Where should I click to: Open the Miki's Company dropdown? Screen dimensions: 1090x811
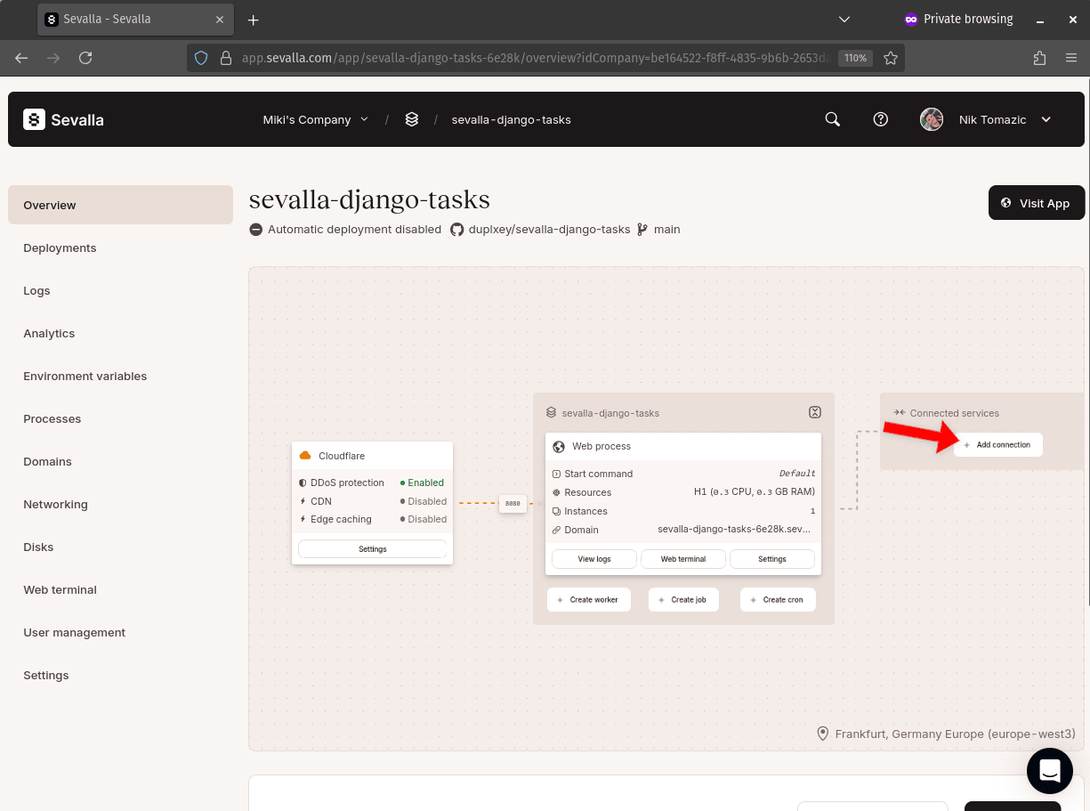pyautogui.click(x=315, y=118)
